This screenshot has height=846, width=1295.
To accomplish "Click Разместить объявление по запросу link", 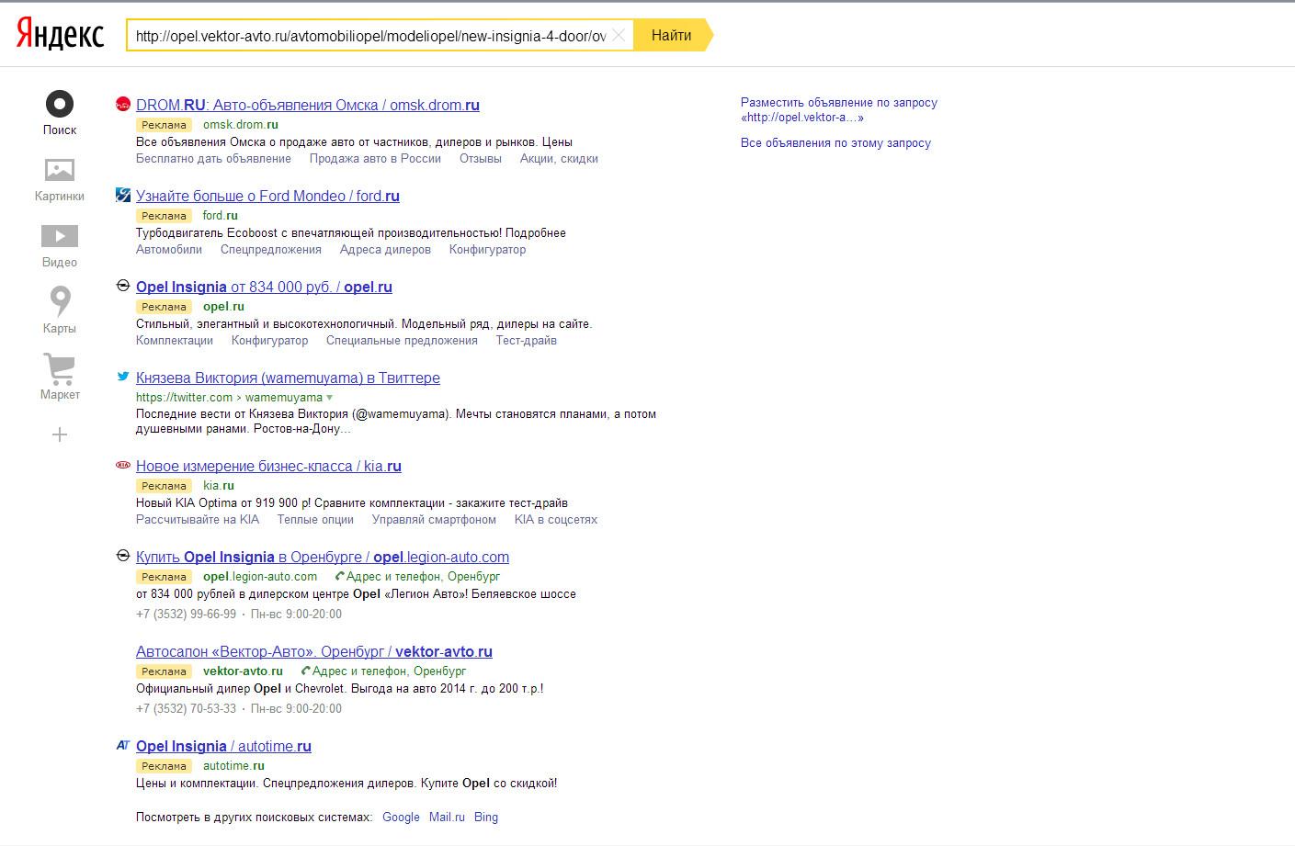I will 839,109.
